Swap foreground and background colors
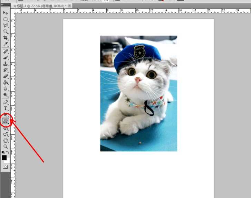Screen dimensions: 251x198 click(8, 152)
